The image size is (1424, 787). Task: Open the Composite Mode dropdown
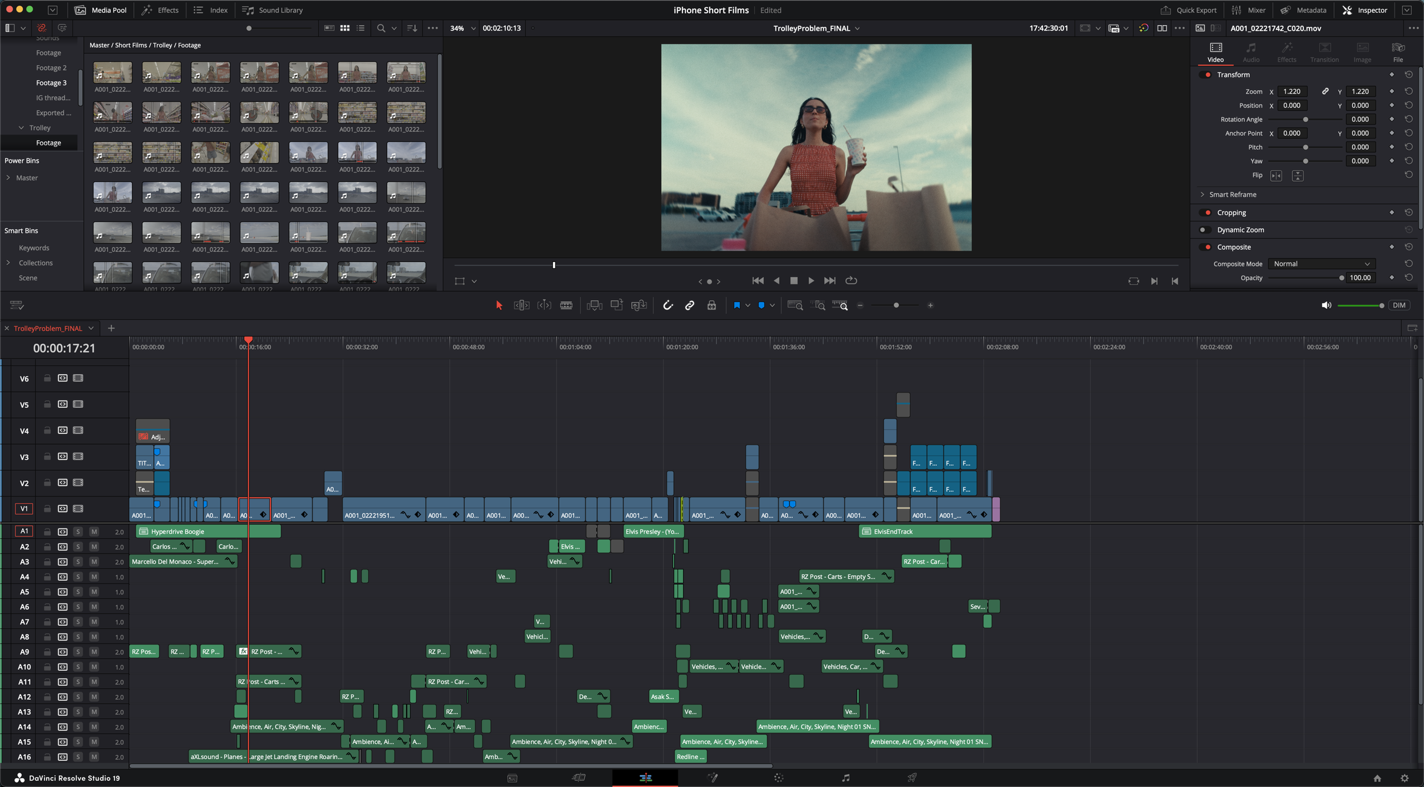click(1321, 264)
